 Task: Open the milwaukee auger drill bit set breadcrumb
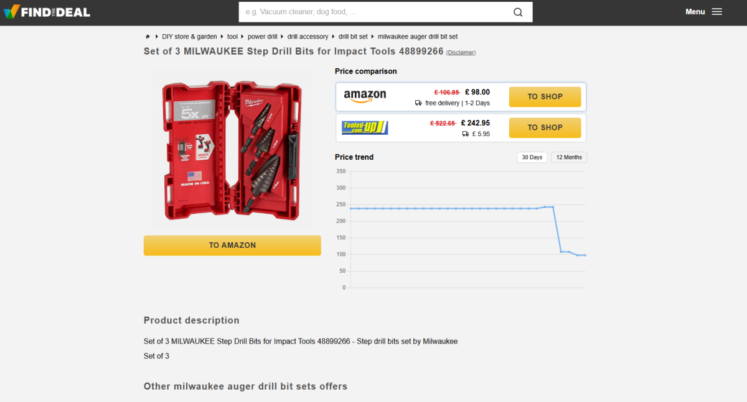point(418,37)
